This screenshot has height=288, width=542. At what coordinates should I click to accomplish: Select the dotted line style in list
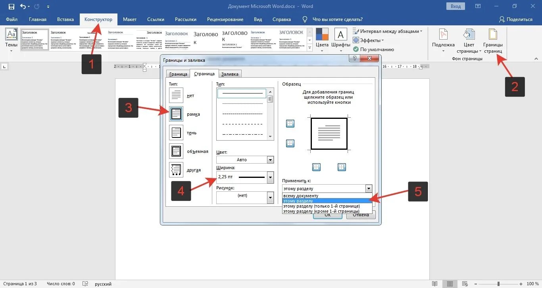[242, 103]
